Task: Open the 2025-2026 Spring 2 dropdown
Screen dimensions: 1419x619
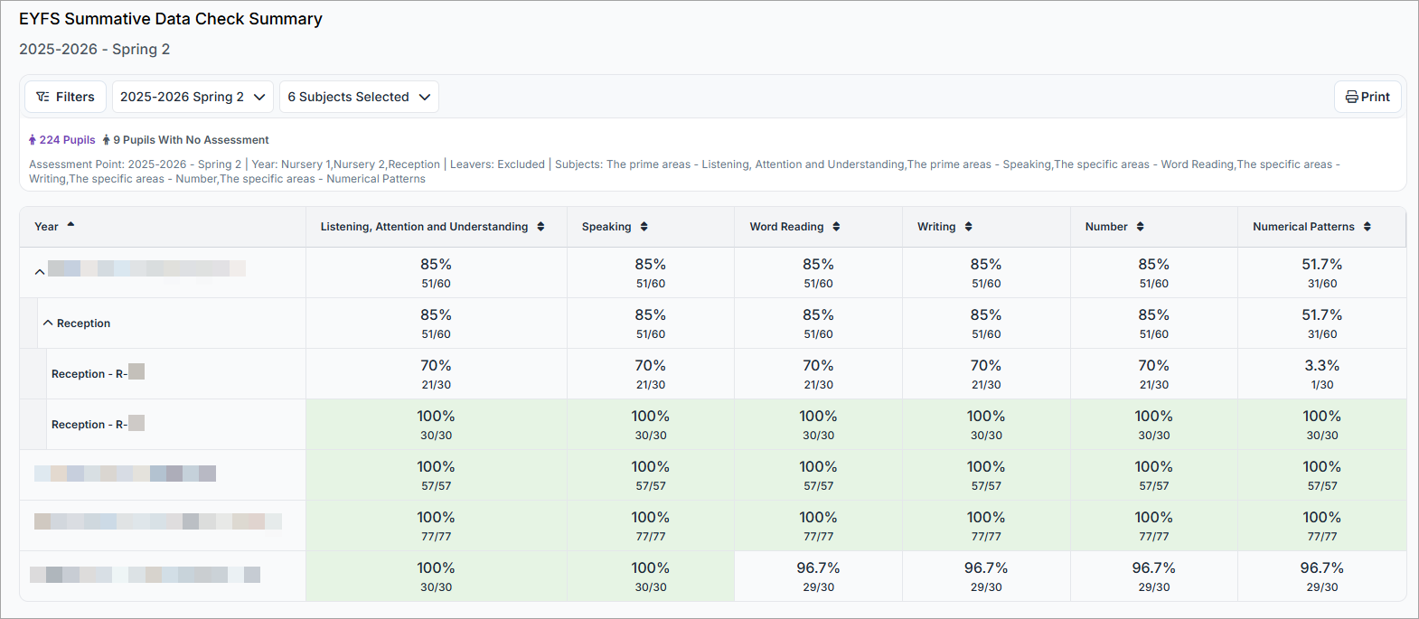Action: tap(193, 97)
